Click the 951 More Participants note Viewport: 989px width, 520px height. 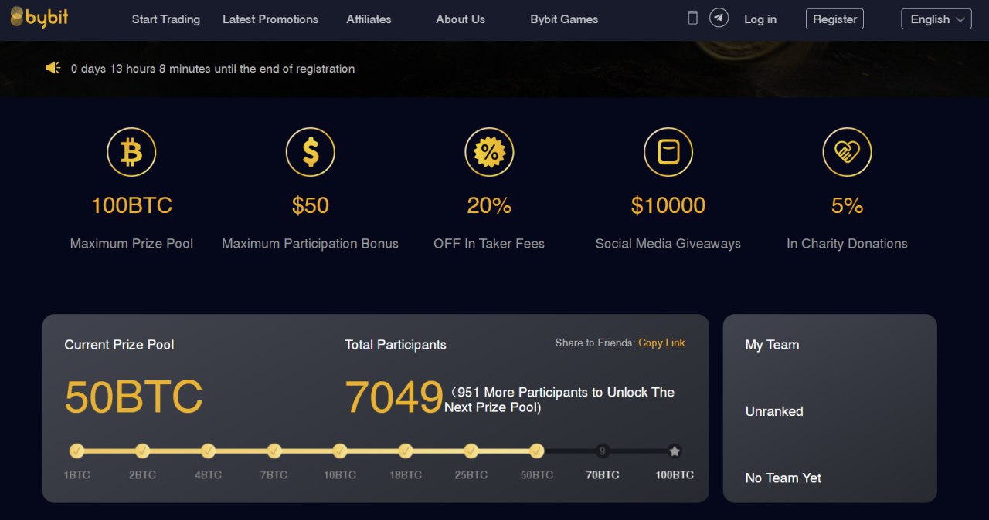tap(560, 400)
